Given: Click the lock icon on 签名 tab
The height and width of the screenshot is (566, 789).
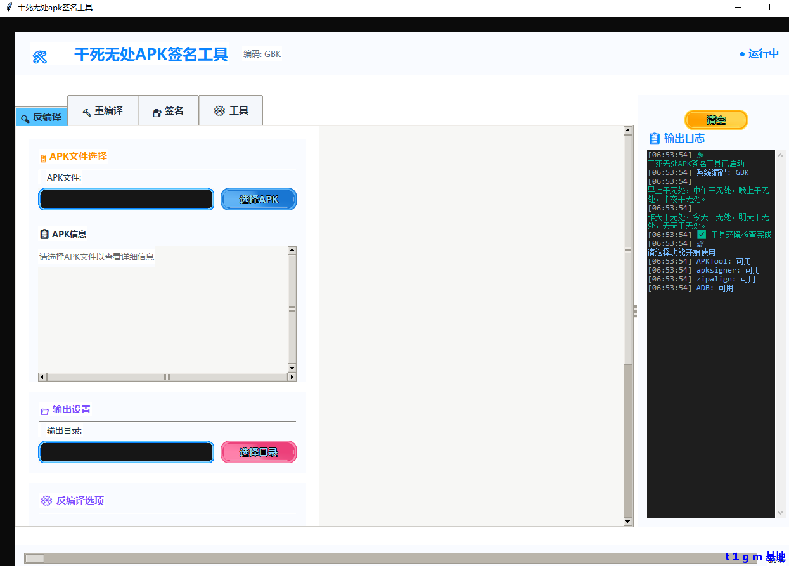Looking at the screenshot, I should pyautogui.click(x=157, y=112).
